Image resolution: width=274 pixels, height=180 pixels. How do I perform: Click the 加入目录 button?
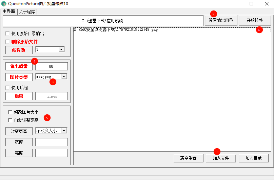[253, 158]
